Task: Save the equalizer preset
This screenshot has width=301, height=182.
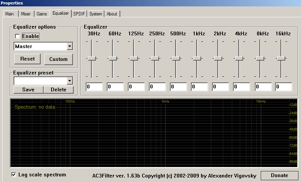Action: click(29, 89)
